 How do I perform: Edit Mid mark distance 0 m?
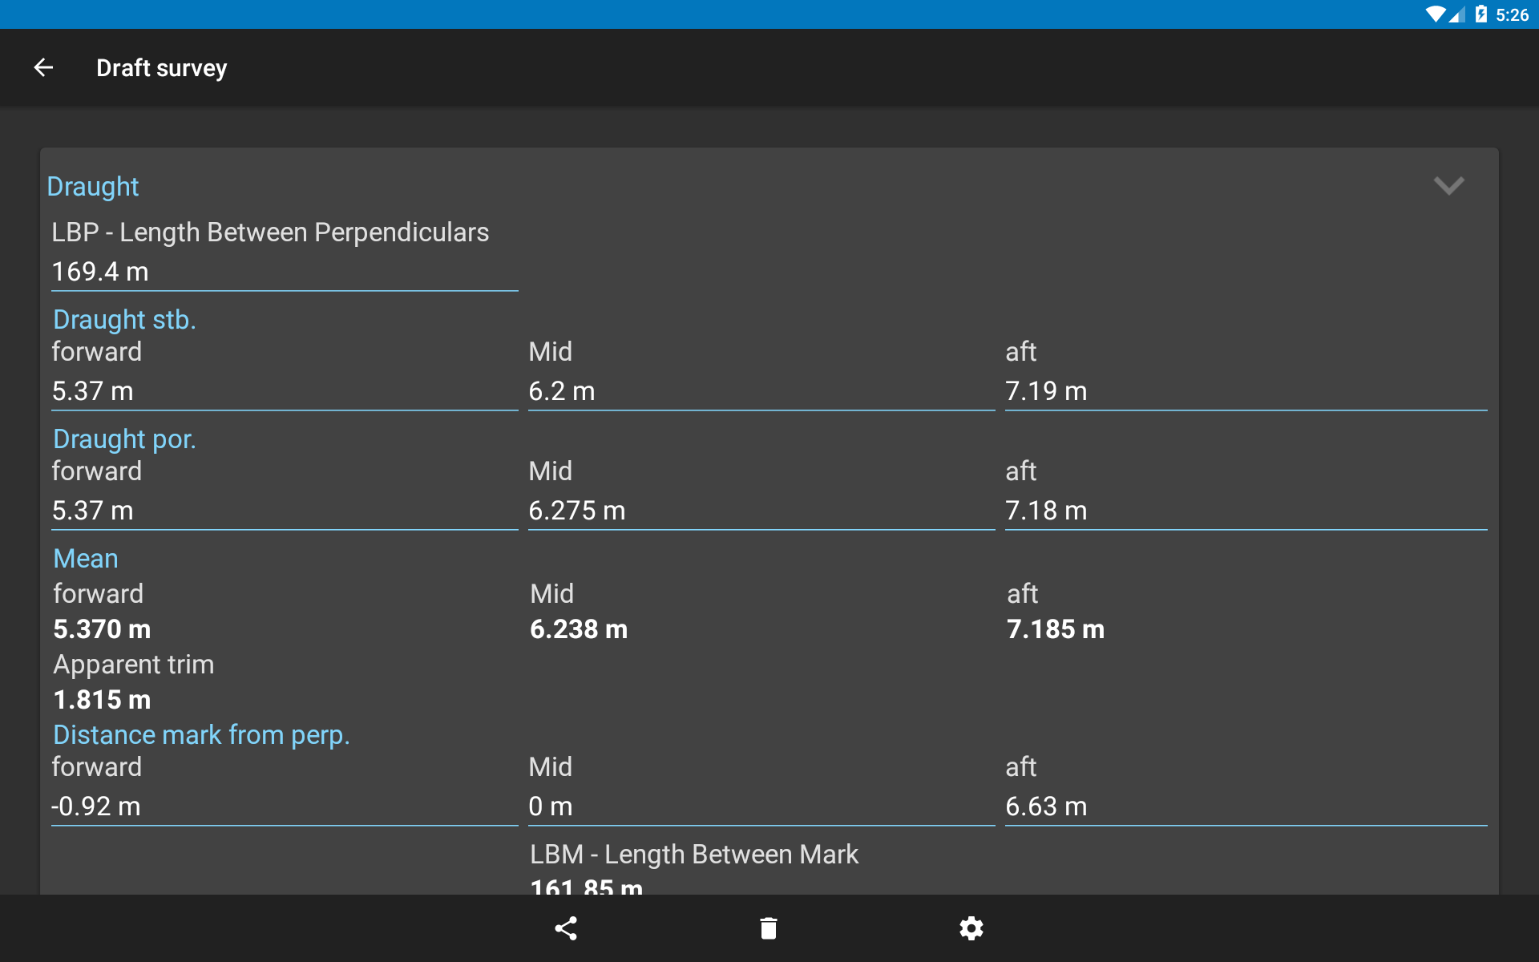[761, 806]
